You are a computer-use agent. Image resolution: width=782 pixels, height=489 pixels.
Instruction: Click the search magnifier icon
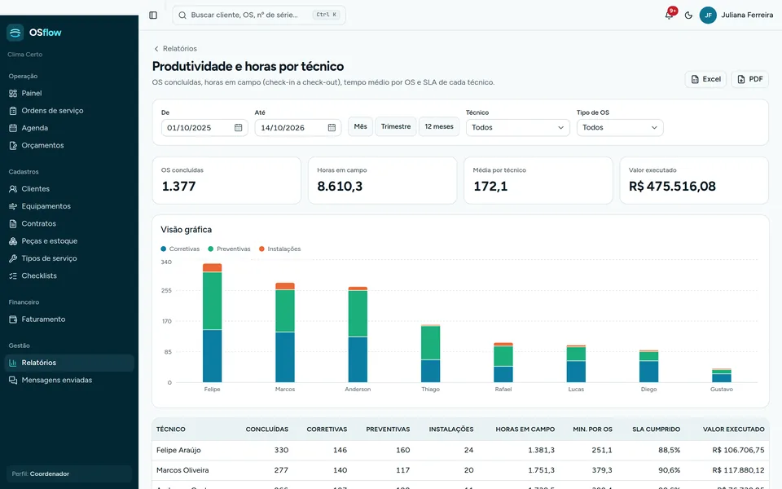pyautogui.click(x=182, y=15)
